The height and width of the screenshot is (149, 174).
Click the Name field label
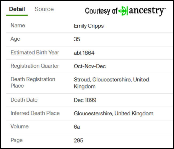pyautogui.click(x=18, y=26)
